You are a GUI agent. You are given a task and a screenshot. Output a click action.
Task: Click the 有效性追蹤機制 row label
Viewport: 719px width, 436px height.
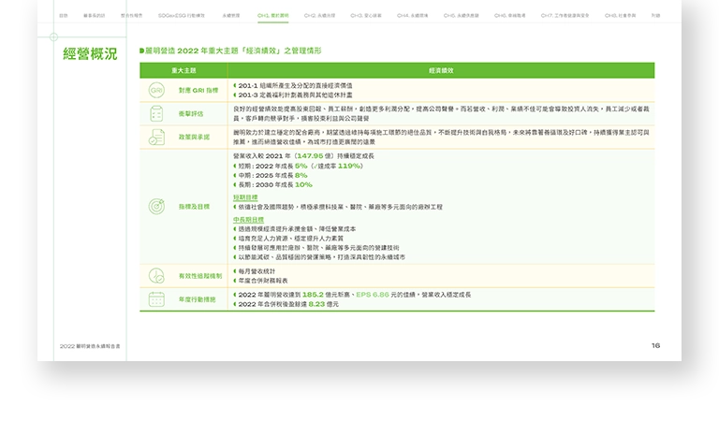pyautogui.click(x=200, y=275)
